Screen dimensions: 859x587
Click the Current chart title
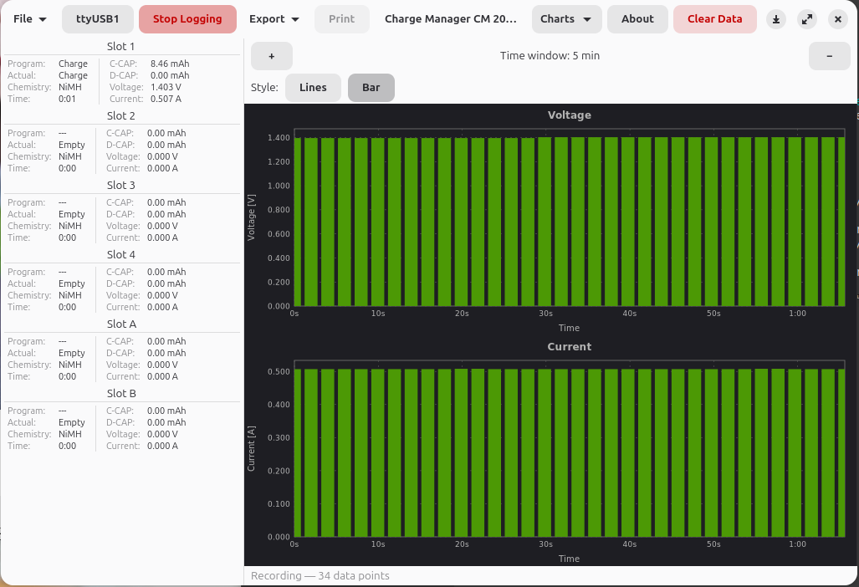click(x=569, y=347)
